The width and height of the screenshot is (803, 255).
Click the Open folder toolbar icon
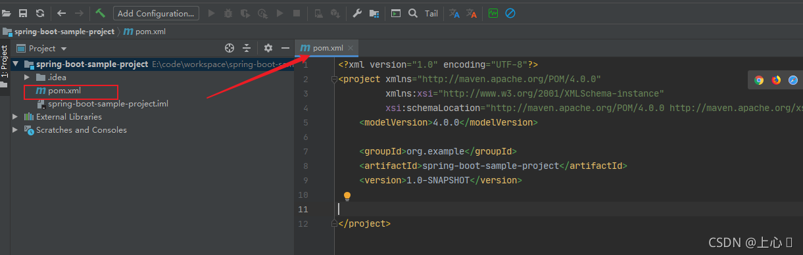7,13
